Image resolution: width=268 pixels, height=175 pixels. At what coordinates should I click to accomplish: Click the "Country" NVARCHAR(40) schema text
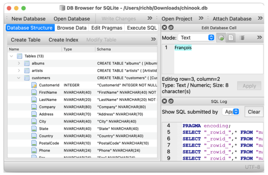click(120, 136)
